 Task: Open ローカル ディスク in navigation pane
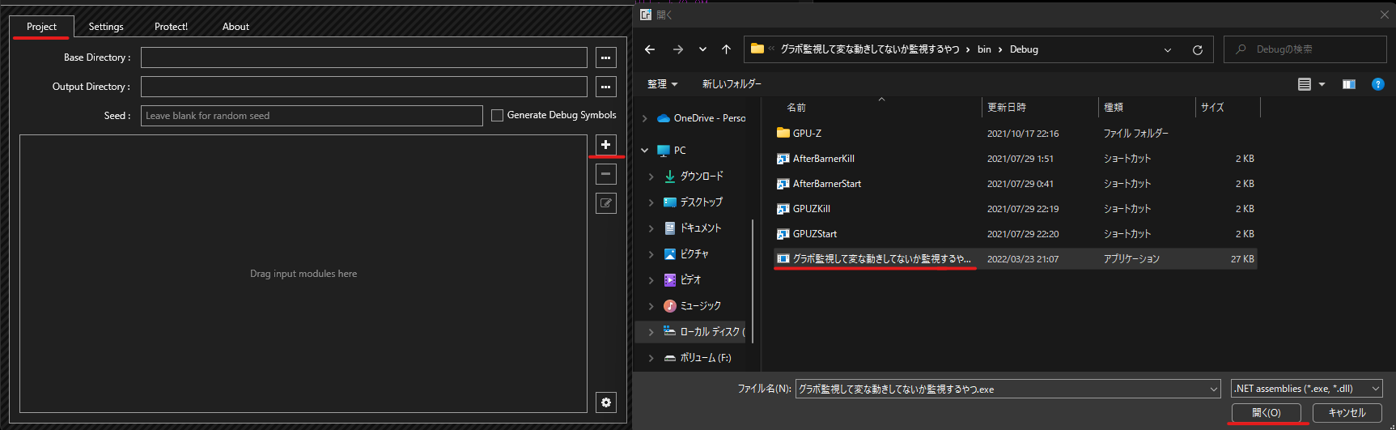704,332
